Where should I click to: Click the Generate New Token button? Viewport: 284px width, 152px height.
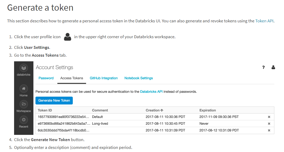coord(54,101)
